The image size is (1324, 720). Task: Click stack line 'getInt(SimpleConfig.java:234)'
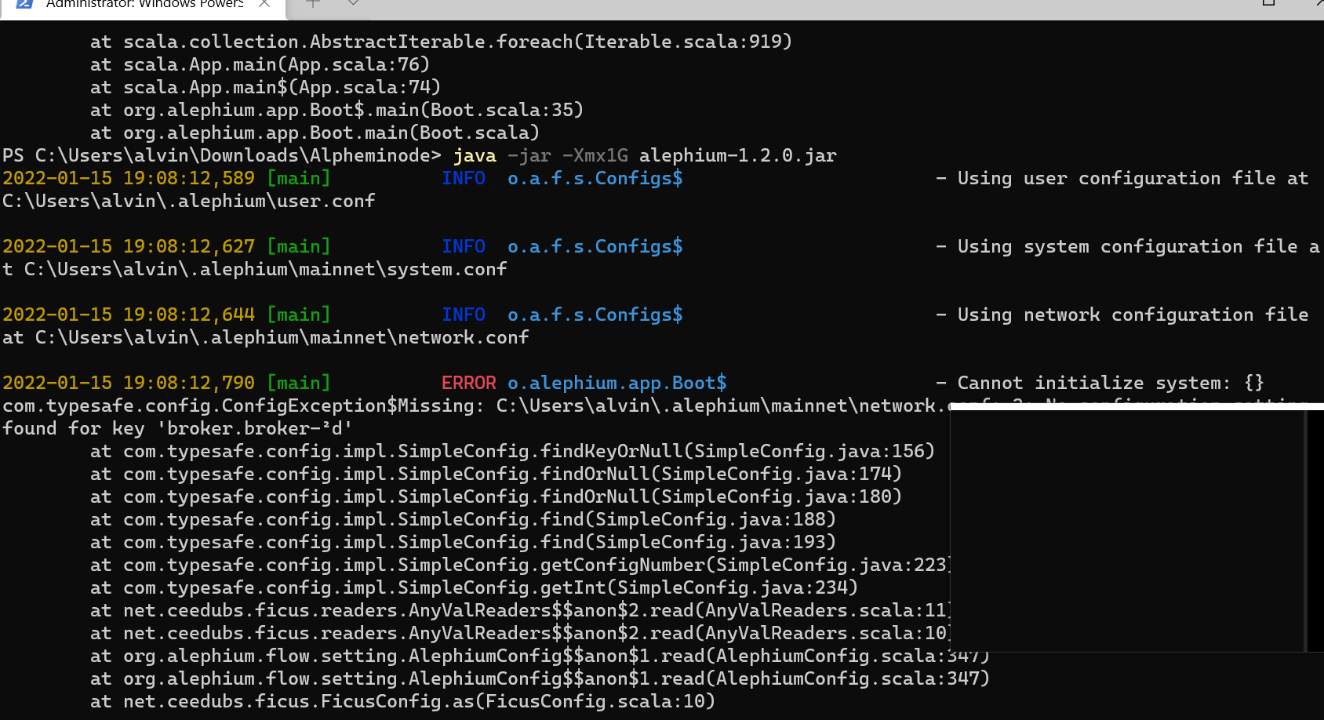699,588
